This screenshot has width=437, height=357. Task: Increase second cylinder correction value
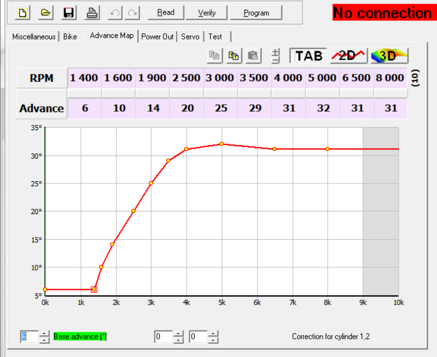point(213,334)
